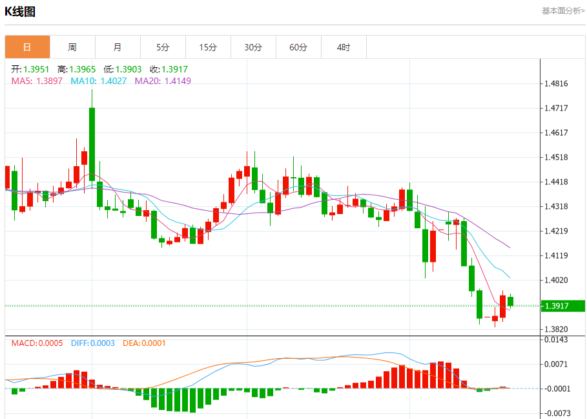
Task: Click the MACD:0.0005 indicator label
Action: click(37, 343)
